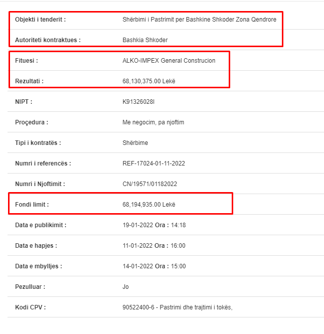Screen dimensions: 324x334
Task: Click the 'Kodi CPV' label
Action: click(31, 307)
